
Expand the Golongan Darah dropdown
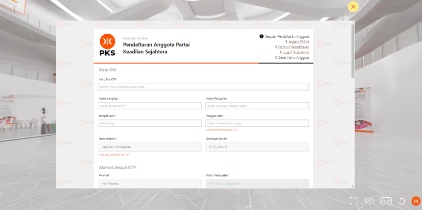click(x=257, y=147)
